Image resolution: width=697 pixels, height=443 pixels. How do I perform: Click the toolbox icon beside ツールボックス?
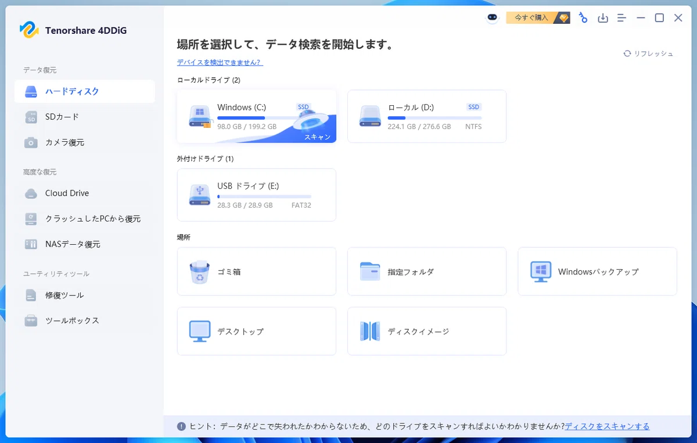click(x=31, y=320)
